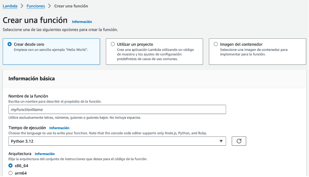Select the Utilizar un proyecto radio option

[x=113, y=44]
